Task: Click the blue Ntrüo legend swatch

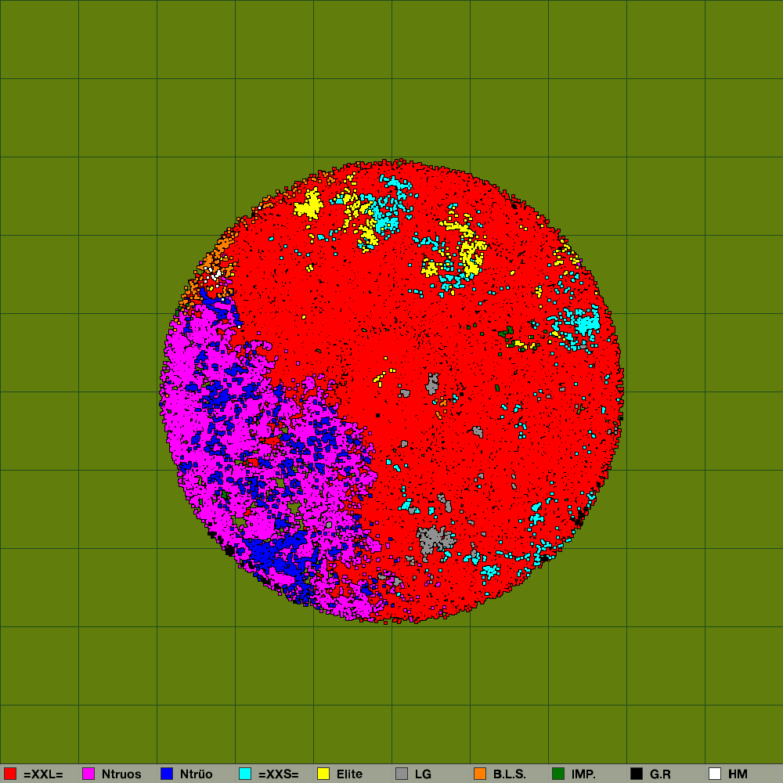Action: pyautogui.click(x=167, y=774)
